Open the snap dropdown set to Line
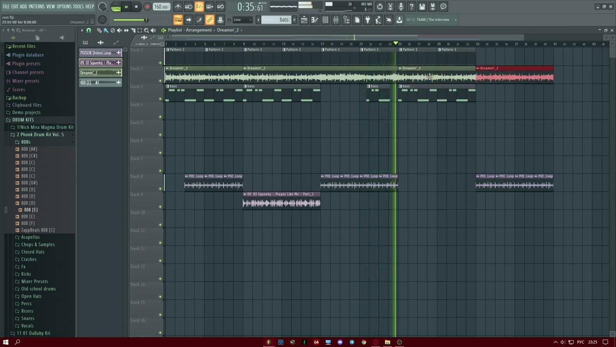 coord(242,20)
